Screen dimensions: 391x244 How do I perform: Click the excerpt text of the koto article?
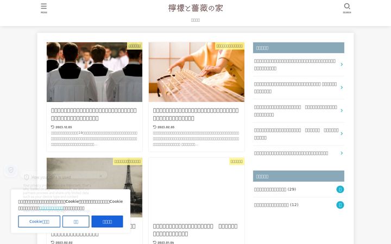click(196, 139)
